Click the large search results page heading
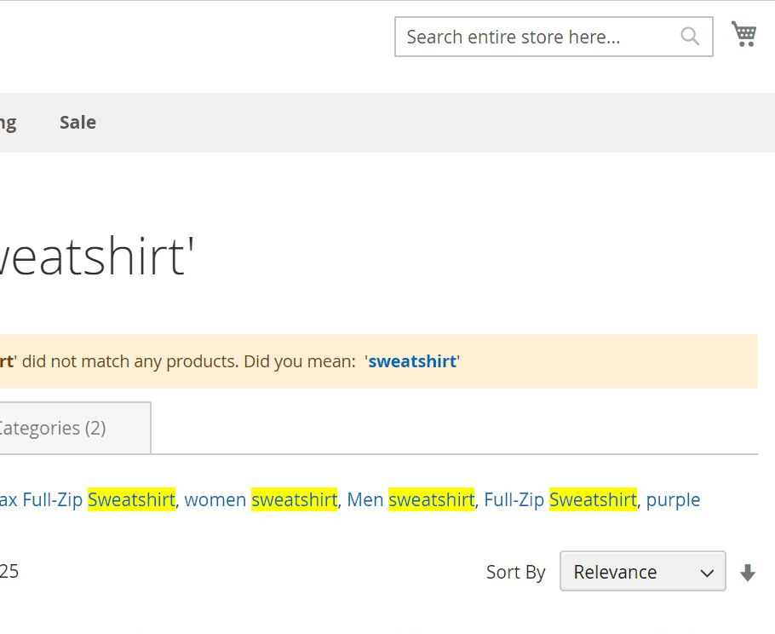Image resolution: width=775 pixels, height=634 pixels. point(92,256)
